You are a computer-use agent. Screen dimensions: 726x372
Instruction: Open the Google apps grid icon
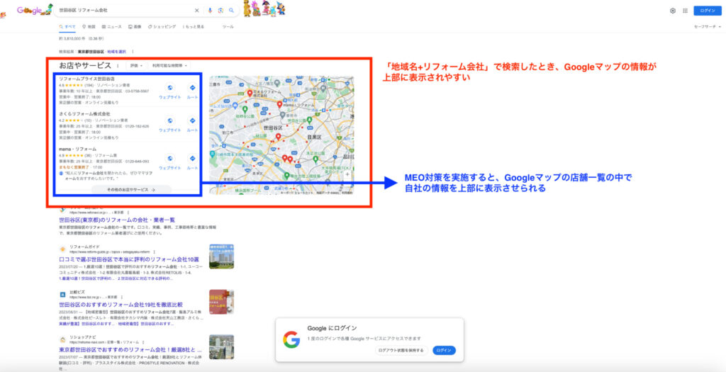click(x=685, y=11)
